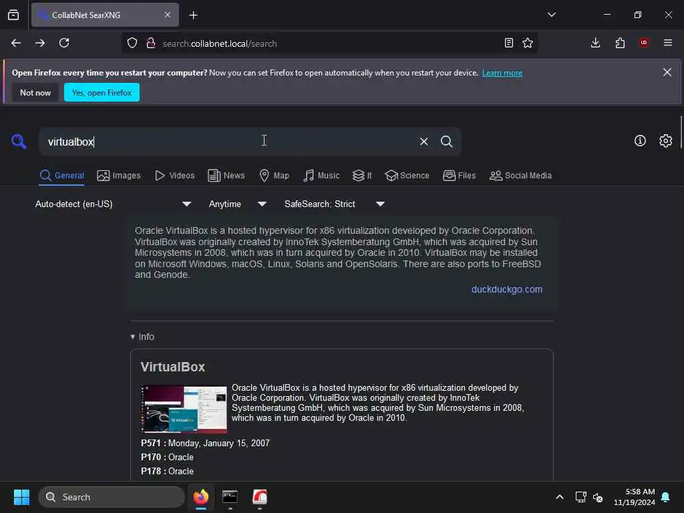
Task: Click Yes, open Firefox button
Action: 102,92
